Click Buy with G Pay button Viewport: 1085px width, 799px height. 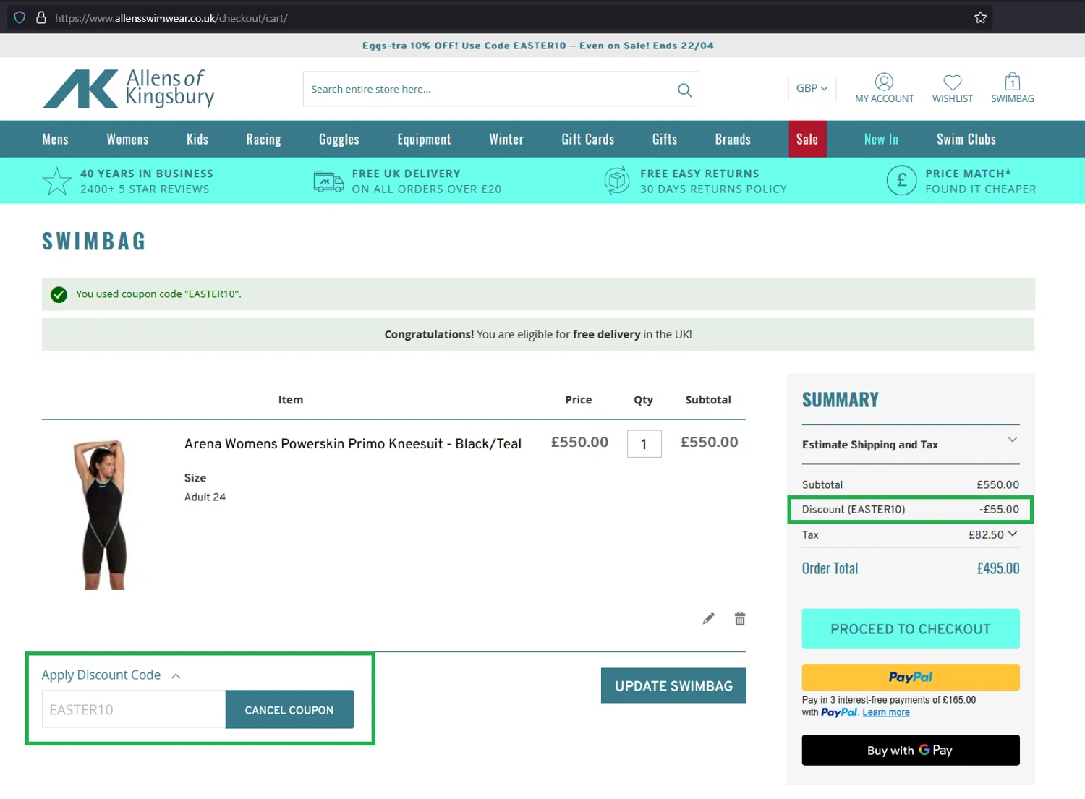click(x=910, y=750)
